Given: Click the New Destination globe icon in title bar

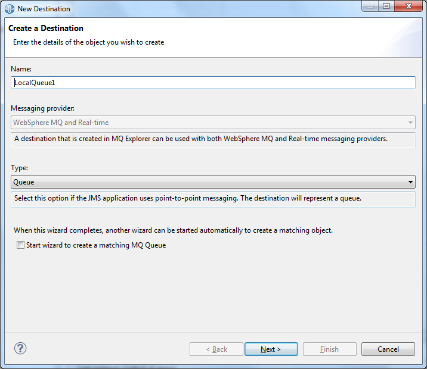Looking at the screenshot, I should coord(10,9).
